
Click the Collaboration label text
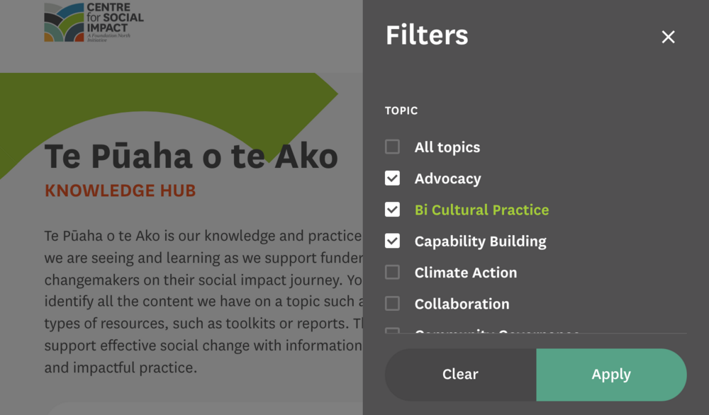coord(462,304)
